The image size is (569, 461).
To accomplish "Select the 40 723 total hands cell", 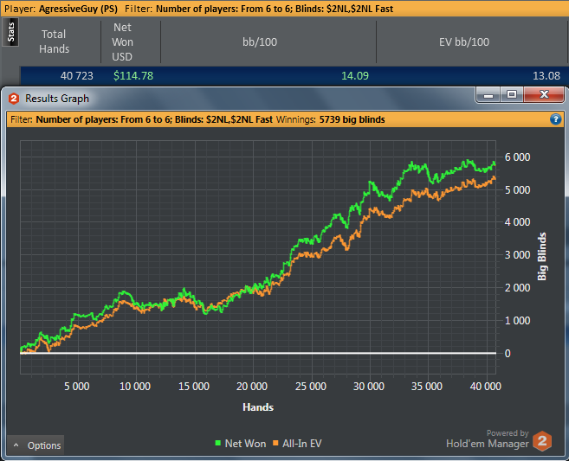I will click(x=76, y=76).
